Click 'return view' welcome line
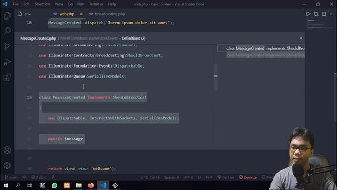The width and height of the screenshot is (337, 190). tap(82, 169)
